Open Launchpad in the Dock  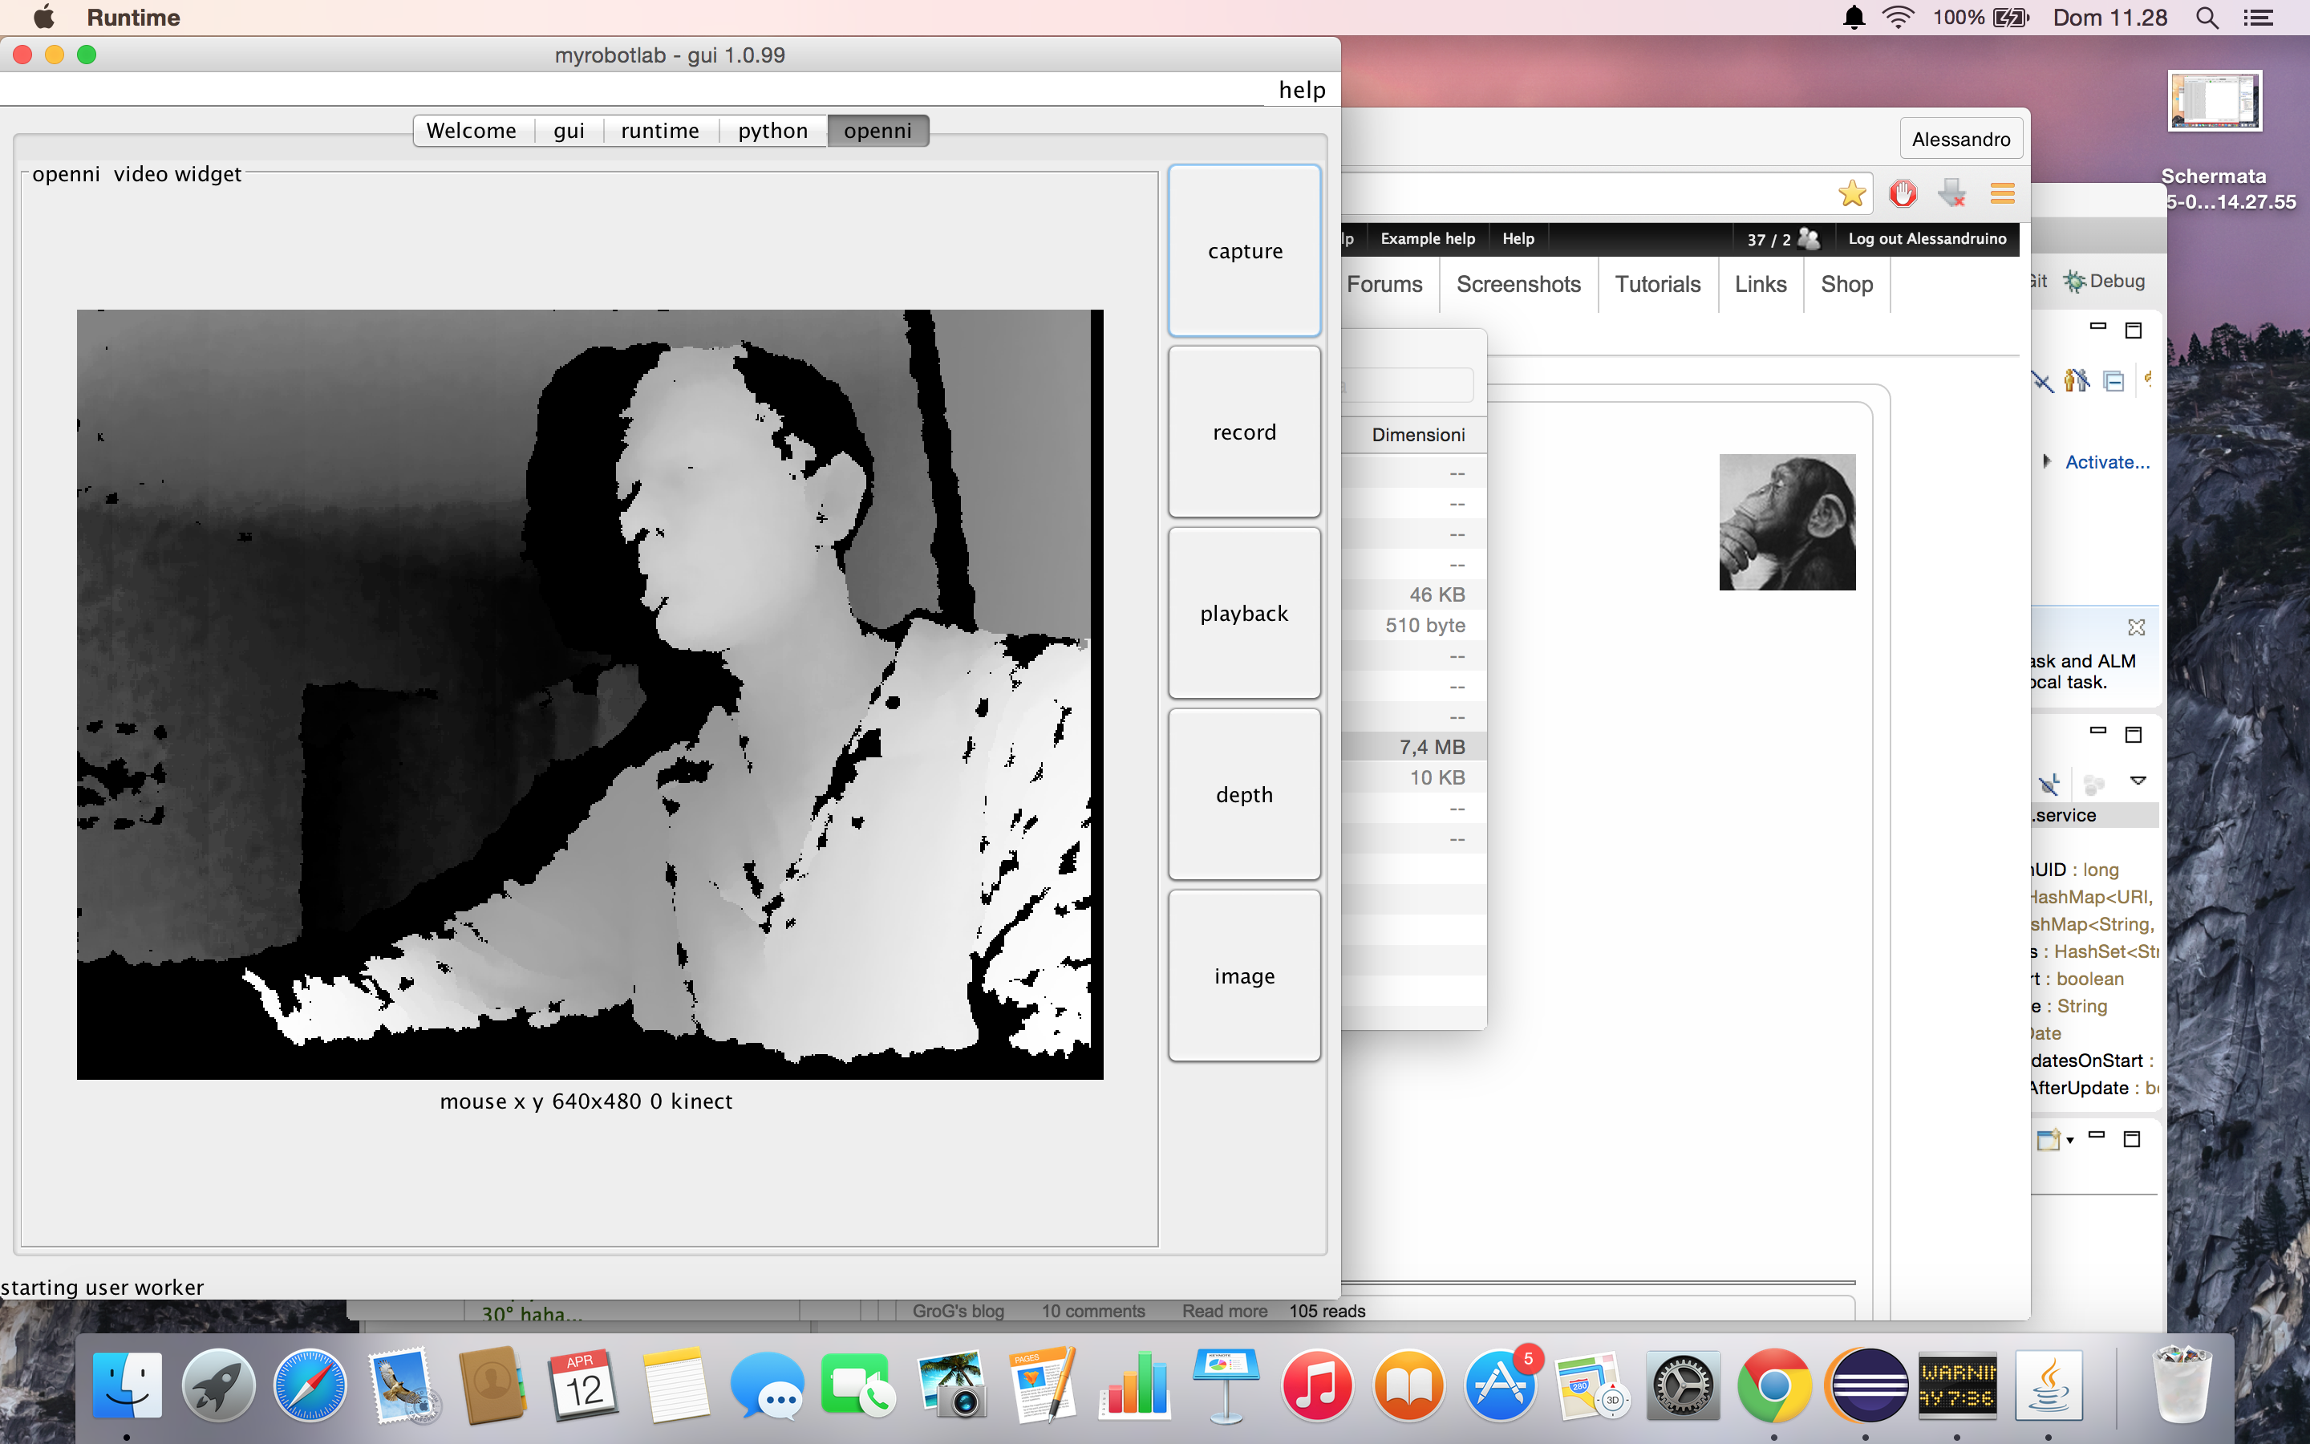pos(219,1385)
